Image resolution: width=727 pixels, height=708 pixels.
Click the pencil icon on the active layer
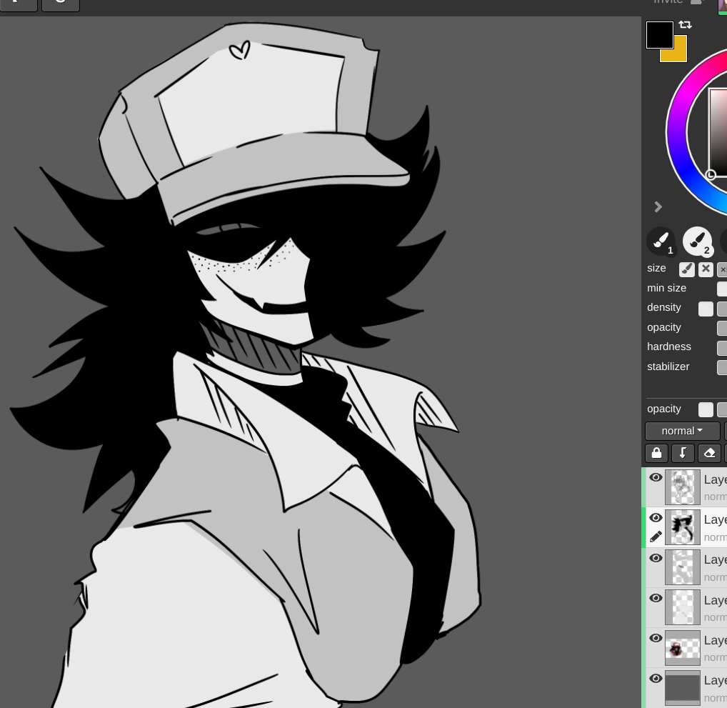click(x=656, y=537)
